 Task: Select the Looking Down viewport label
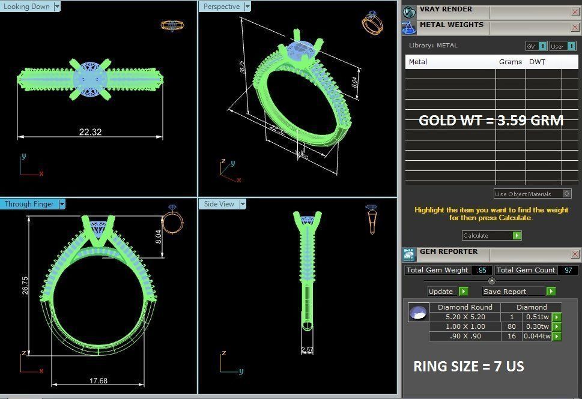click(26, 7)
